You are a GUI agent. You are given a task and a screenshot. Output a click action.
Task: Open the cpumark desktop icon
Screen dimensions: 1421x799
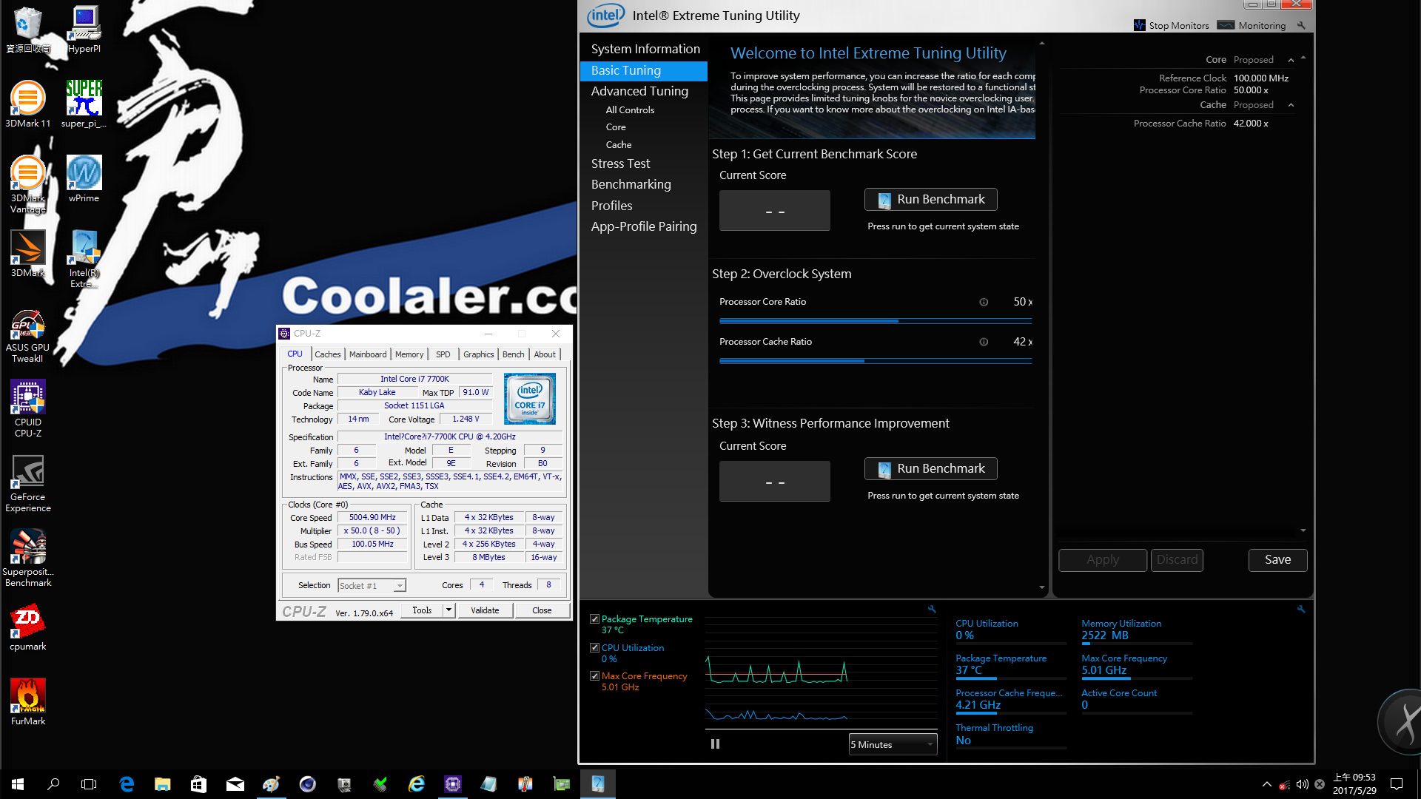[28, 627]
